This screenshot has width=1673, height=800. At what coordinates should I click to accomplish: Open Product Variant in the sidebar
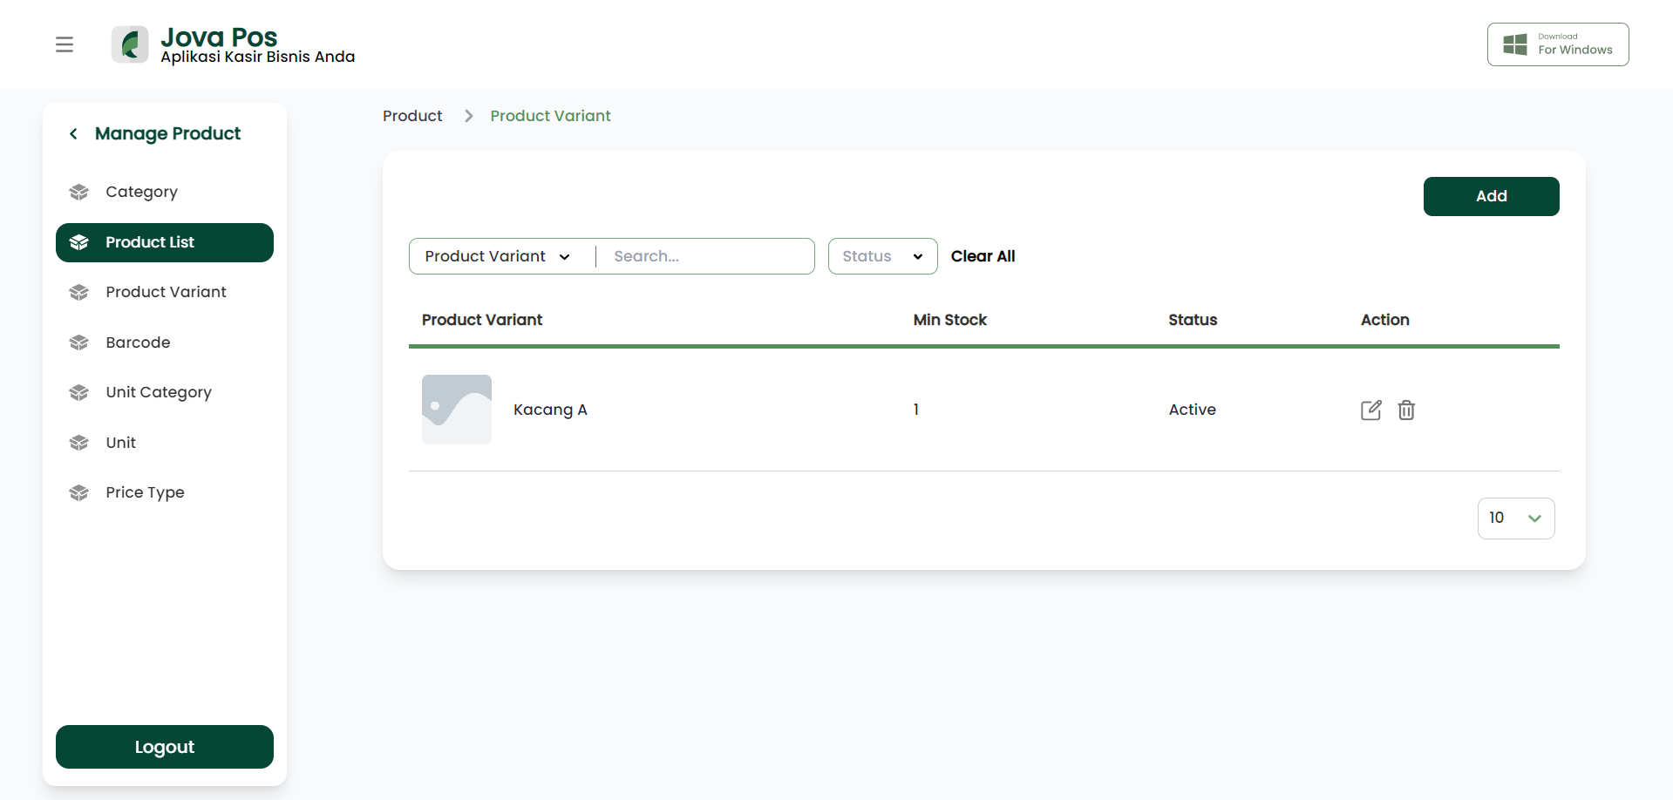165,292
